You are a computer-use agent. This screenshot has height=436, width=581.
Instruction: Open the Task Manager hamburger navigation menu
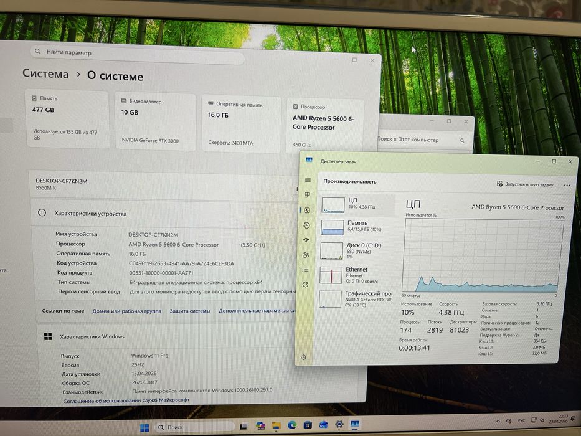[308, 180]
